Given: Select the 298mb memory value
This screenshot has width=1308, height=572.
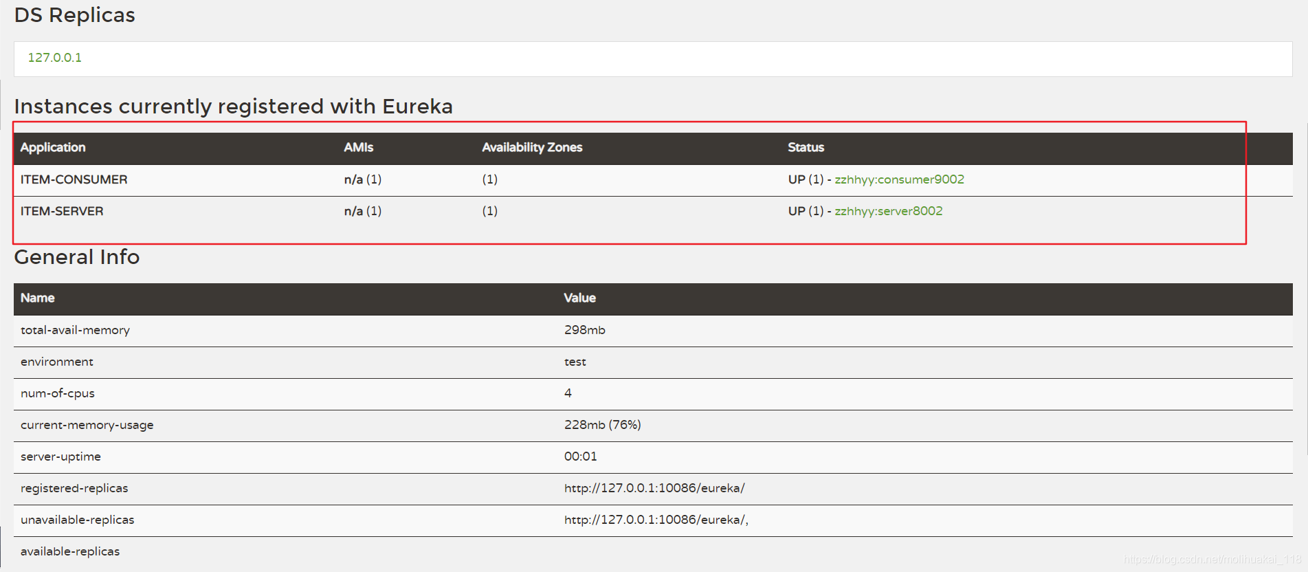Looking at the screenshot, I should point(585,330).
